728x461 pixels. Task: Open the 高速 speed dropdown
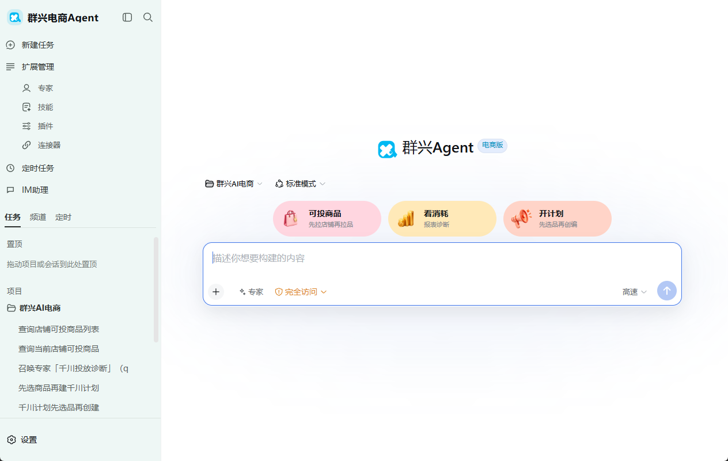coord(634,292)
